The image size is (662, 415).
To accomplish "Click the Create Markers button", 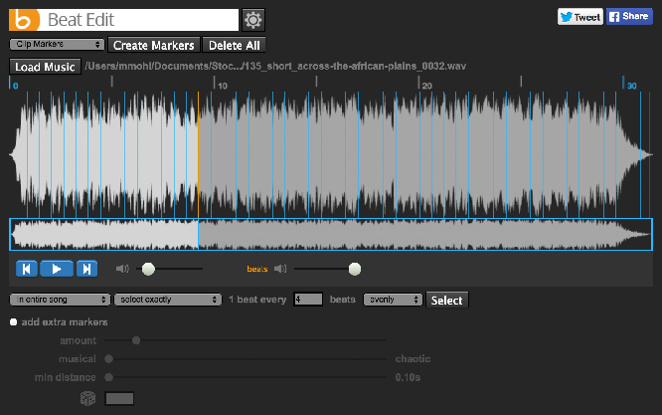I will tap(154, 45).
